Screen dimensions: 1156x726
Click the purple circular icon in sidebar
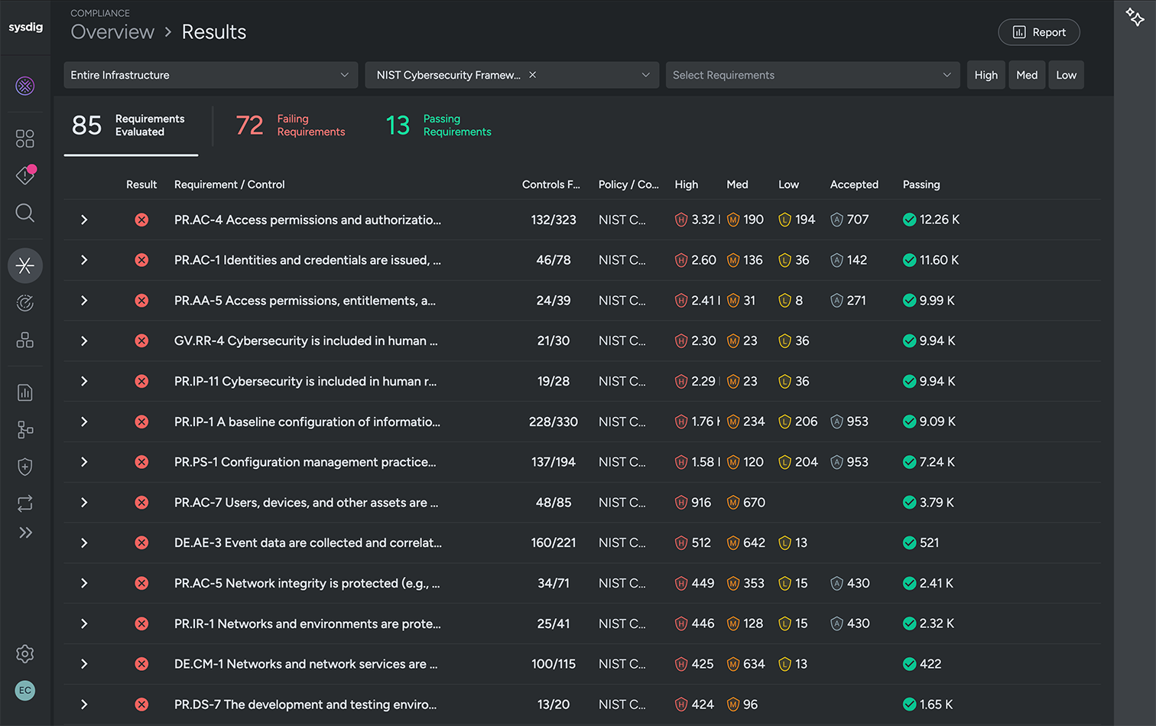coord(25,86)
